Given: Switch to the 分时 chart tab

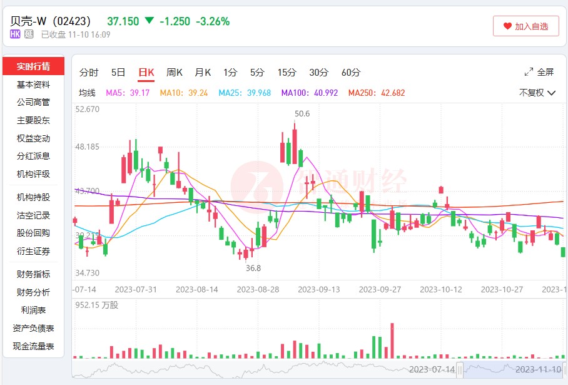Looking at the screenshot, I should click(x=89, y=73).
